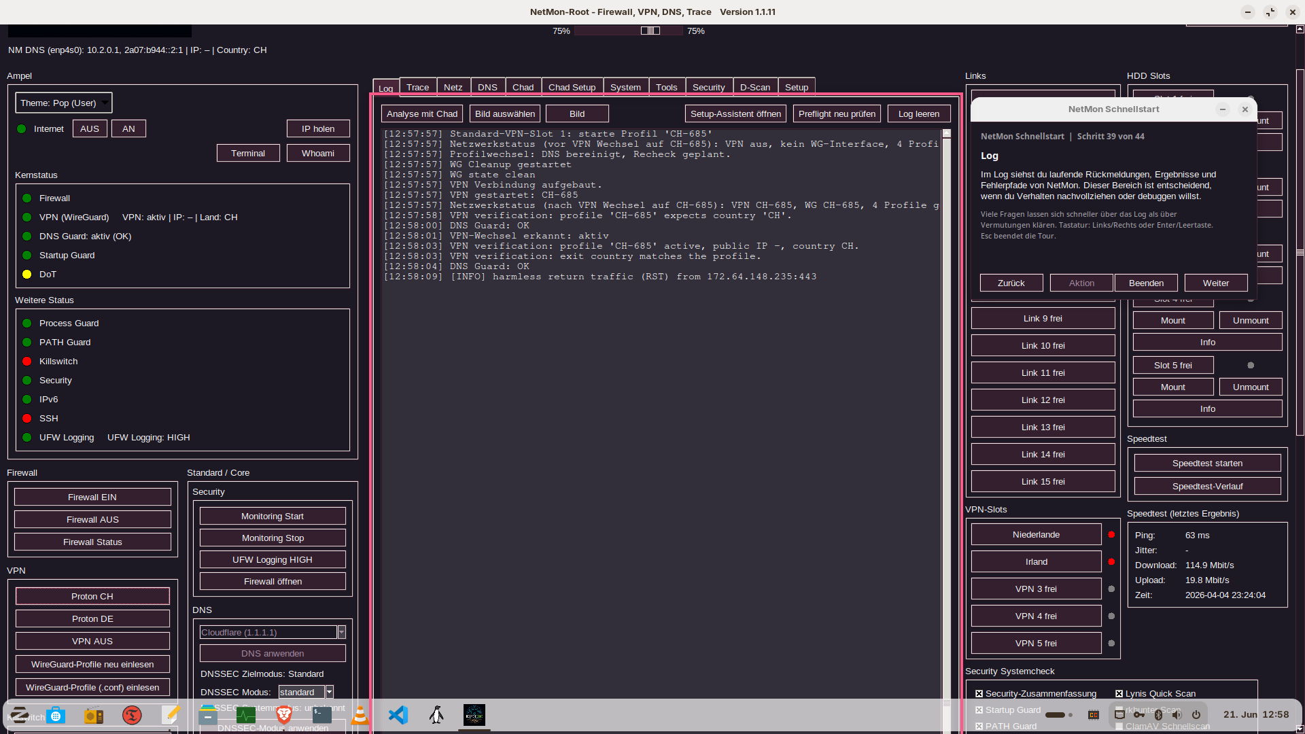This screenshot has height=734, width=1305.
Task: Toggle Lynis Quick Scan checkbox
Action: pos(1119,694)
